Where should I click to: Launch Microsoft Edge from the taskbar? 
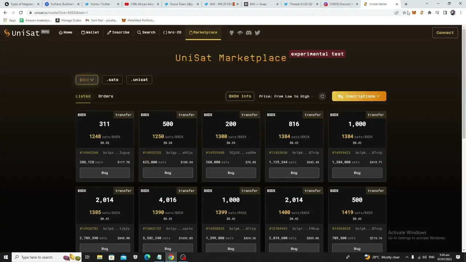pos(147,257)
